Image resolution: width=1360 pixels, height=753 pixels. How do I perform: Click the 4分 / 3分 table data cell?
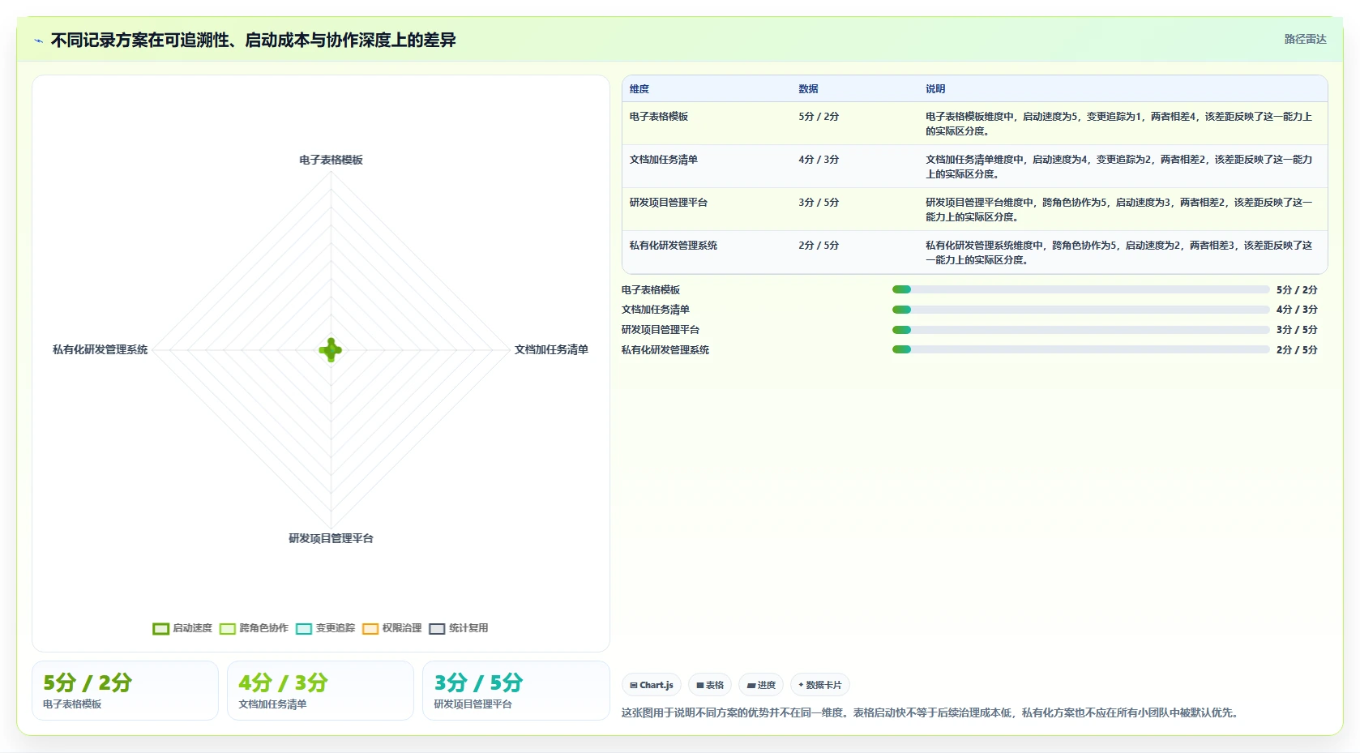(819, 160)
